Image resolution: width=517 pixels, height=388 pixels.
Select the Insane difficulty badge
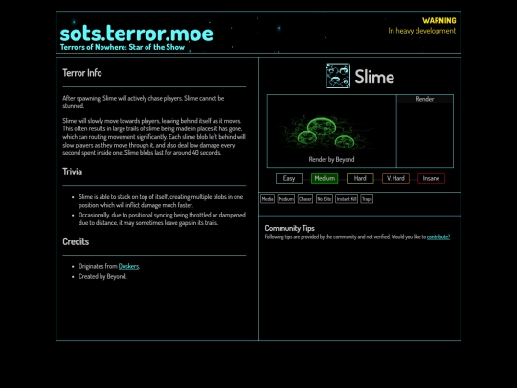point(431,178)
